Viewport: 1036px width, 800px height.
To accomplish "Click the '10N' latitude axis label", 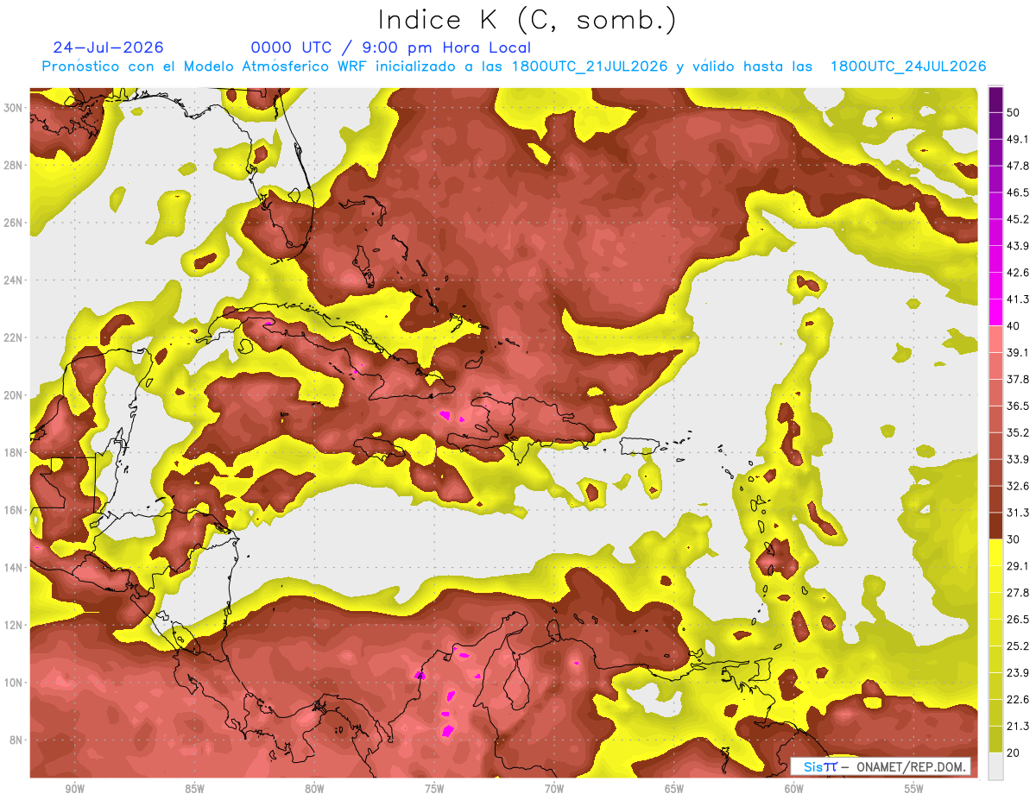I will 13,683.
